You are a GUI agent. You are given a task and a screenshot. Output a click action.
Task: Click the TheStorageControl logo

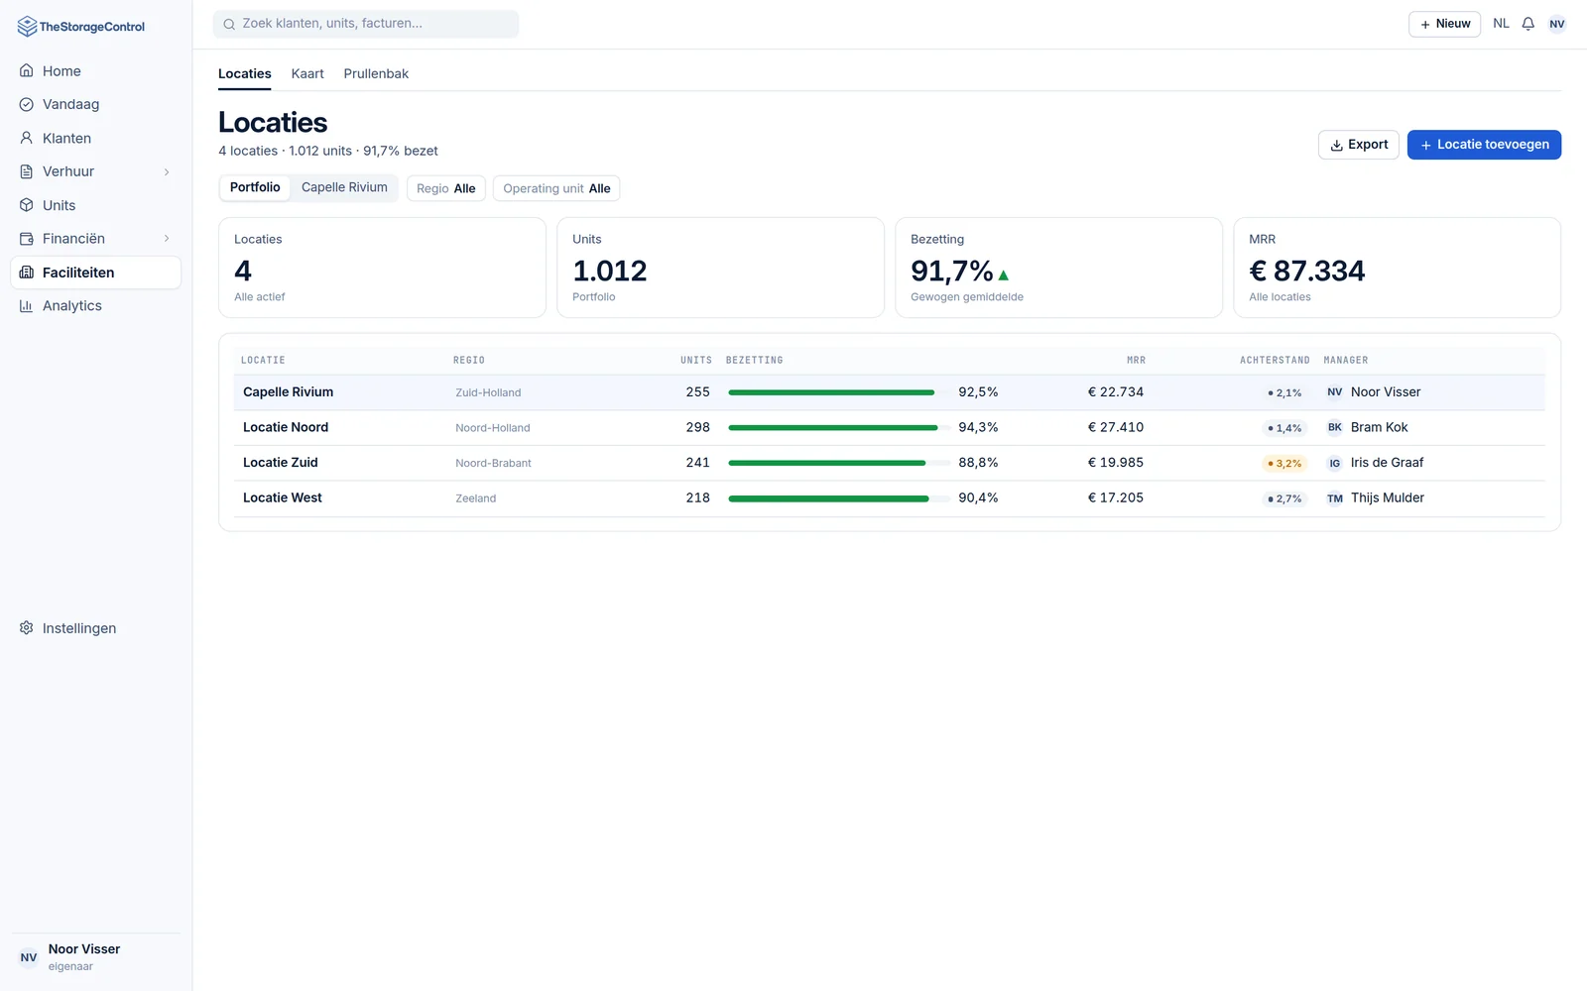(x=81, y=27)
